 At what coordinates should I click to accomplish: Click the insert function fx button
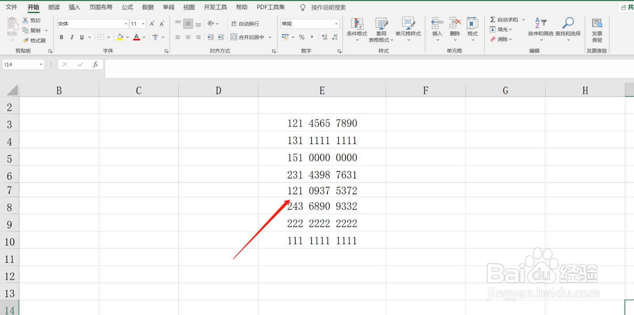(95, 65)
